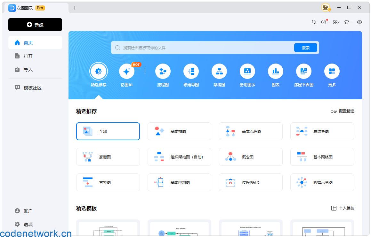Open third template thumbnail business model
The width and height of the screenshot is (371, 237).
pyautogui.click(x=251, y=228)
